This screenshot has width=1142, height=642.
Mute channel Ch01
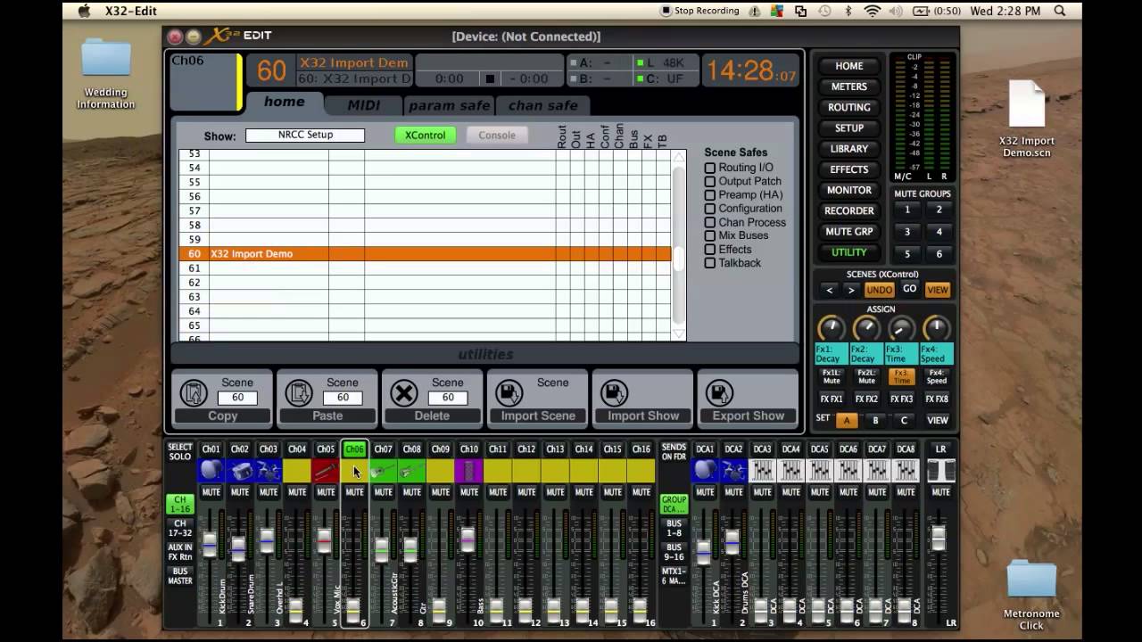[x=210, y=490]
